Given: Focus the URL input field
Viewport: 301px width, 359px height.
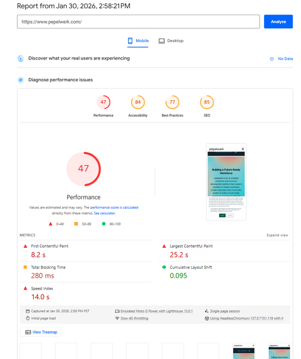Looking at the screenshot, I should [138, 22].
